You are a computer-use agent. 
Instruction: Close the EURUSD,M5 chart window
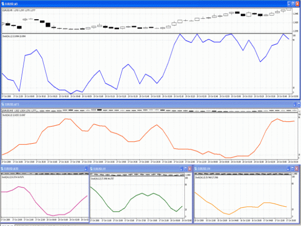pyautogui.click(x=298, y=4)
